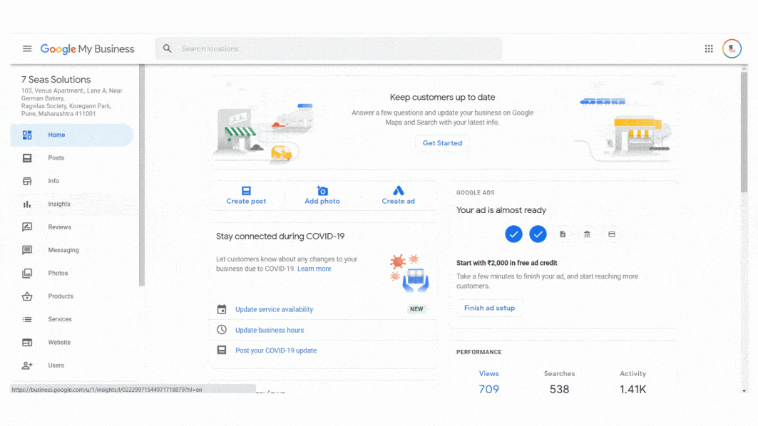Click the 7 Seas Solutions business name
The width and height of the screenshot is (758, 426).
coord(56,80)
